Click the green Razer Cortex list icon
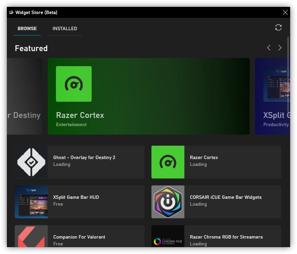 [x=168, y=162]
